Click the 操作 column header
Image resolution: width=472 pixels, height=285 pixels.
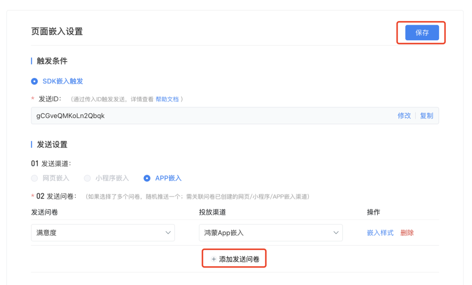tap(373, 212)
